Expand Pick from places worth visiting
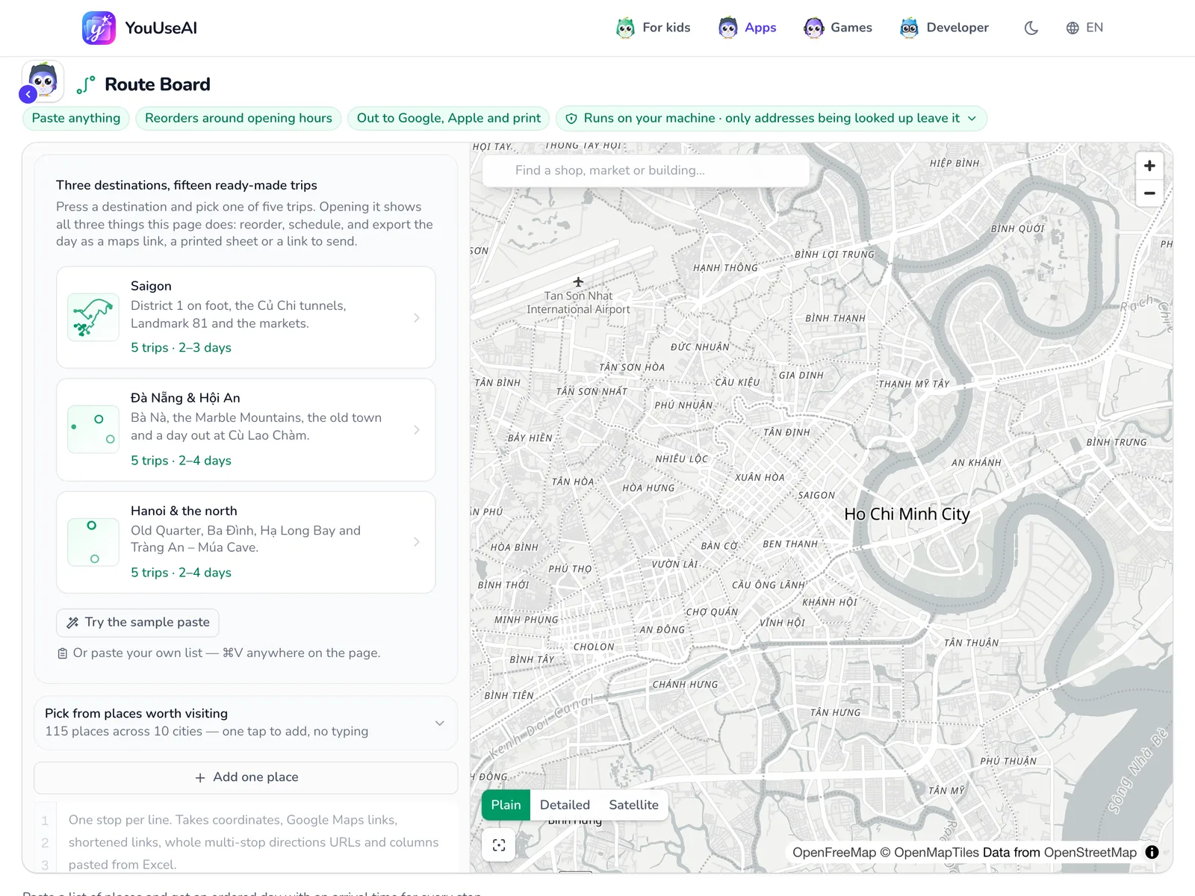Image resolution: width=1195 pixels, height=896 pixels. tap(246, 723)
